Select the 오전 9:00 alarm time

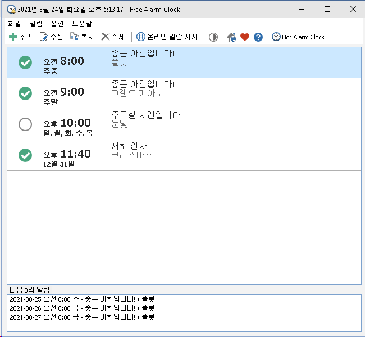[64, 92]
